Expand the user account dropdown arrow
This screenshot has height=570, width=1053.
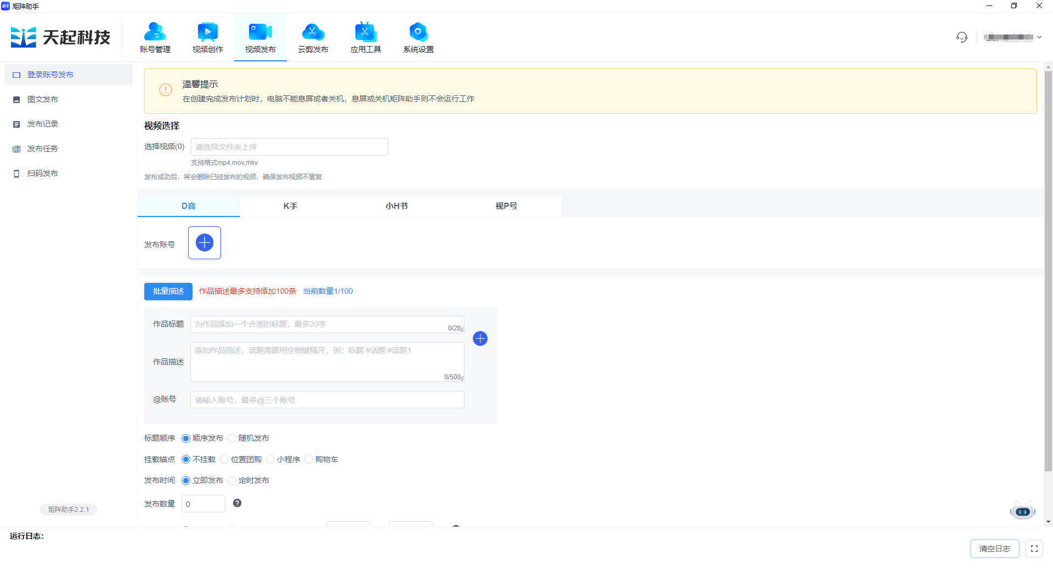coord(1039,37)
